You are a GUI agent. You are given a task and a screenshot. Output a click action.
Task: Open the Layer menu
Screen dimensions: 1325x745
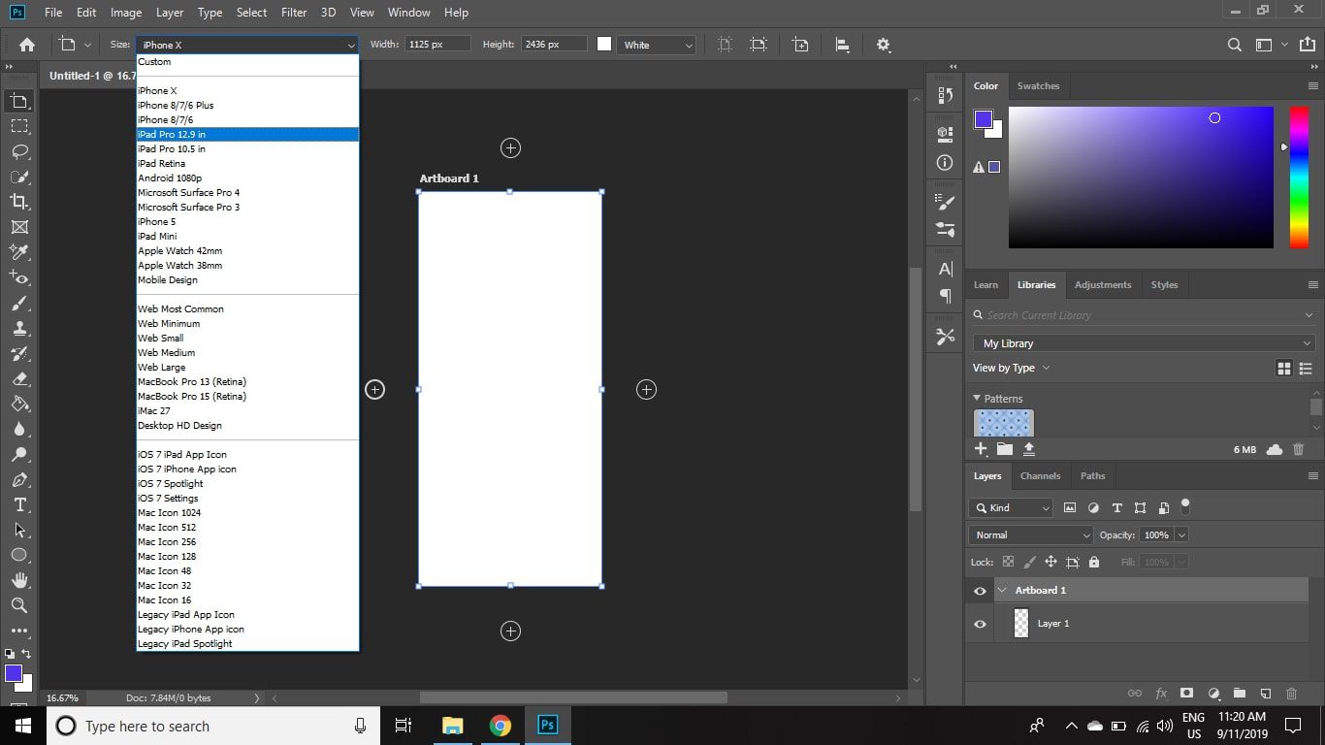pyautogui.click(x=170, y=13)
